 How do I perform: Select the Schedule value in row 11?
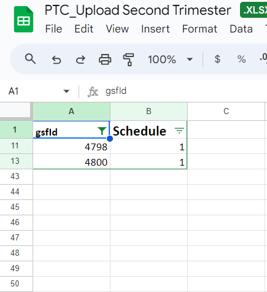click(x=149, y=147)
